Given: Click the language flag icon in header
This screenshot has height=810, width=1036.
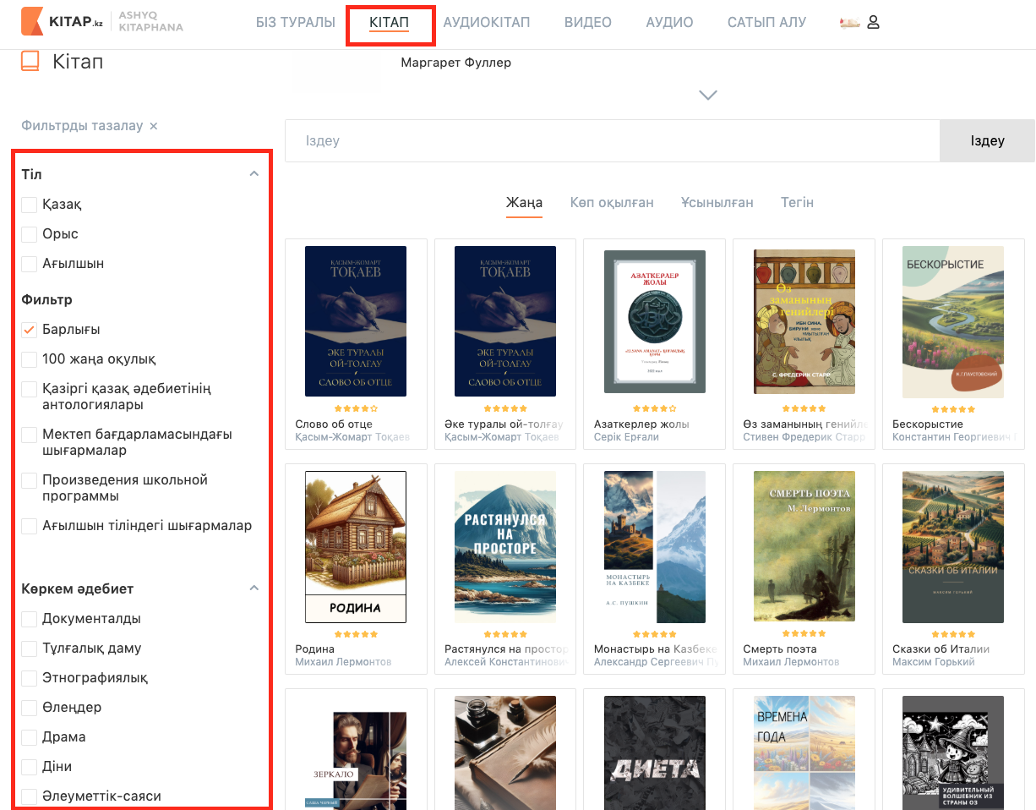Looking at the screenshot, I should tap(849, 23).
